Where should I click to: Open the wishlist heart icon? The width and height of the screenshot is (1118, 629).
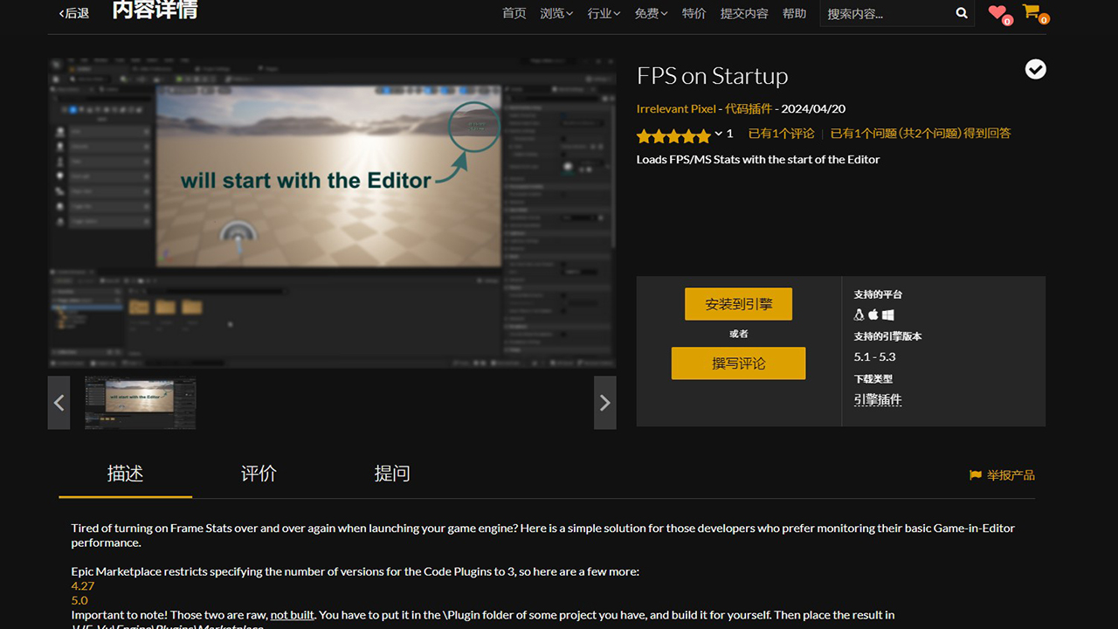(996, 12)
